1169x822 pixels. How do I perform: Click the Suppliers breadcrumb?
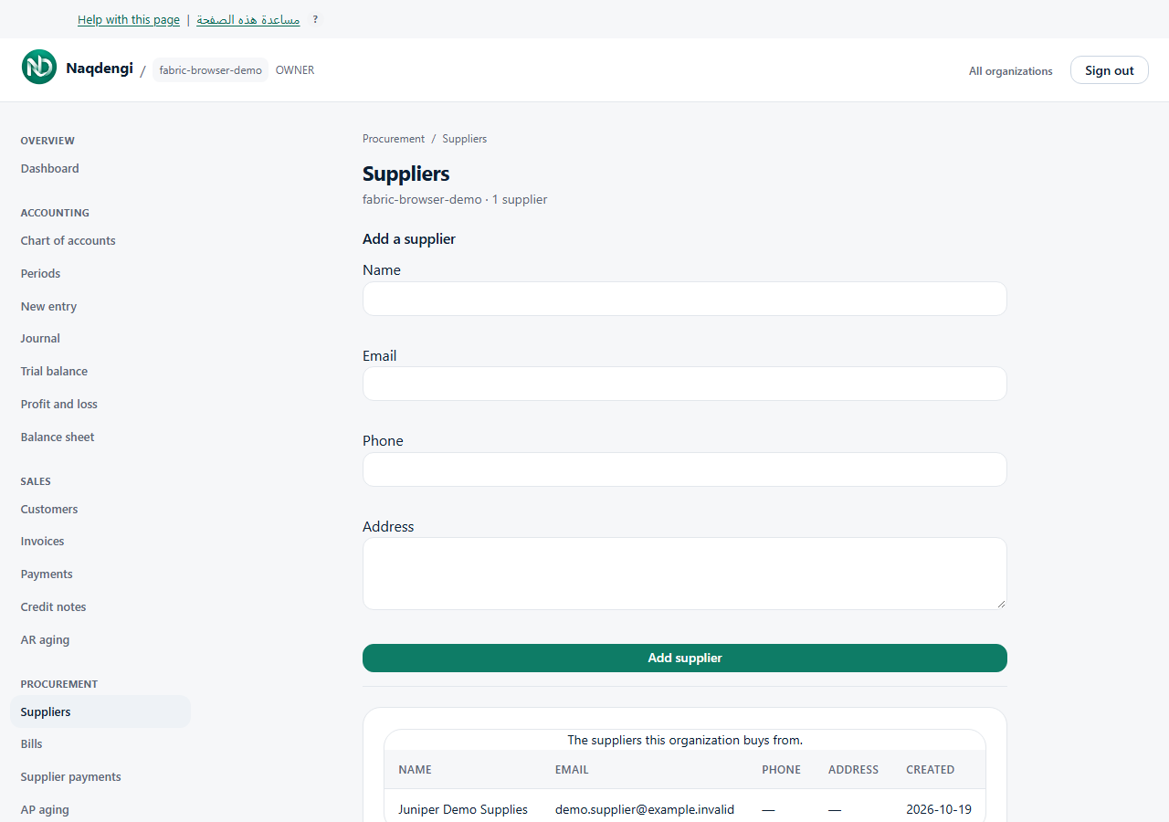(x=465, y=139)
